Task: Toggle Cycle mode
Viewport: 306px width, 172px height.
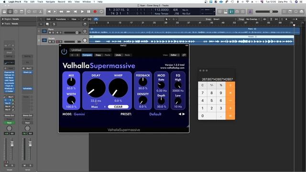Action: click(101, 11)
